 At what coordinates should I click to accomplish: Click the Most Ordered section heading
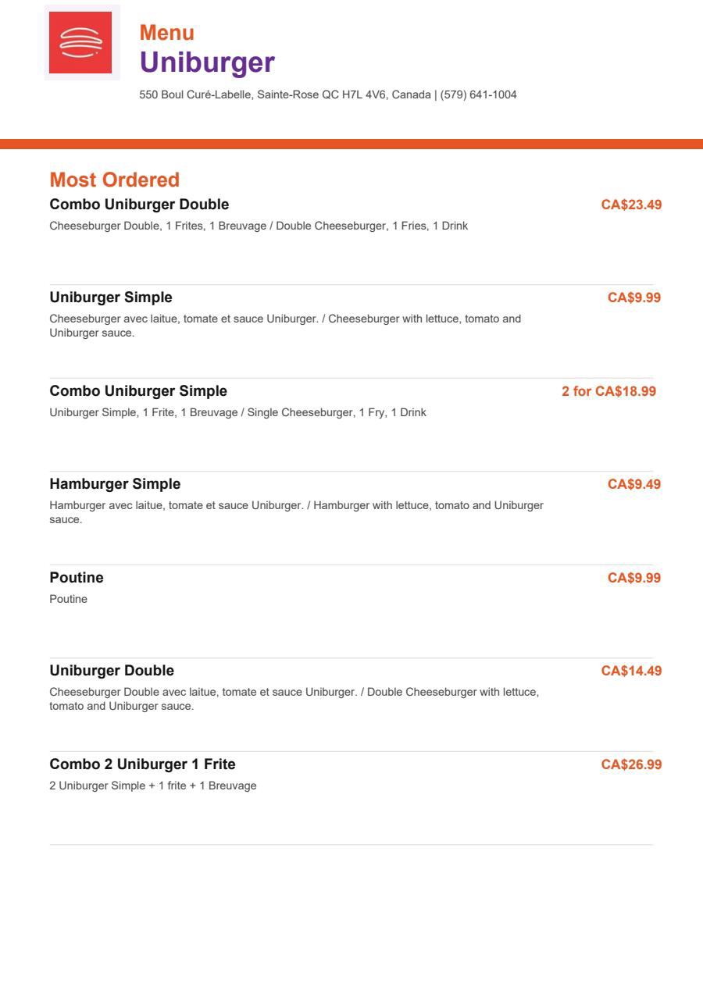[x=115, y=180]
